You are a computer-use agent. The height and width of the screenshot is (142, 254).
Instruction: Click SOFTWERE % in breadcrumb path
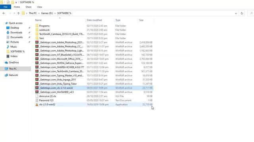point(64,13)
